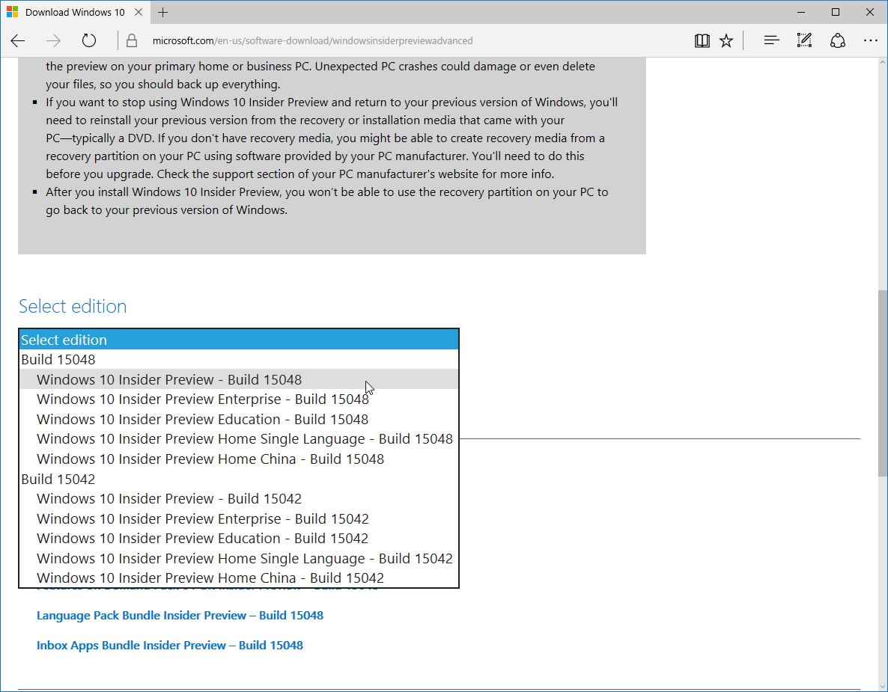Choose Windows 10 Insider Preview Education Build 15048

coord(201,419)
